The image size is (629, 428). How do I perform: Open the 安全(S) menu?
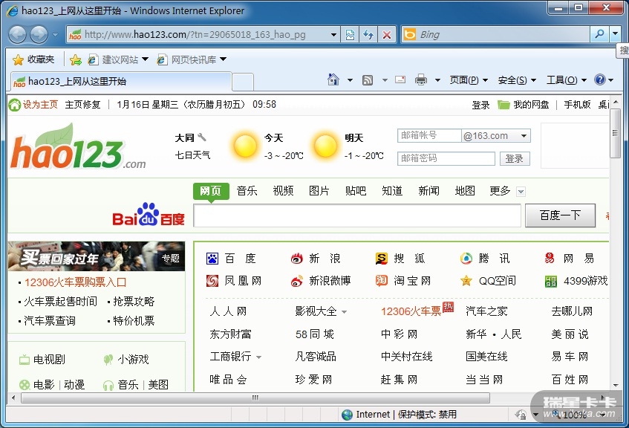pyautogui.click(x=517, y=80)
